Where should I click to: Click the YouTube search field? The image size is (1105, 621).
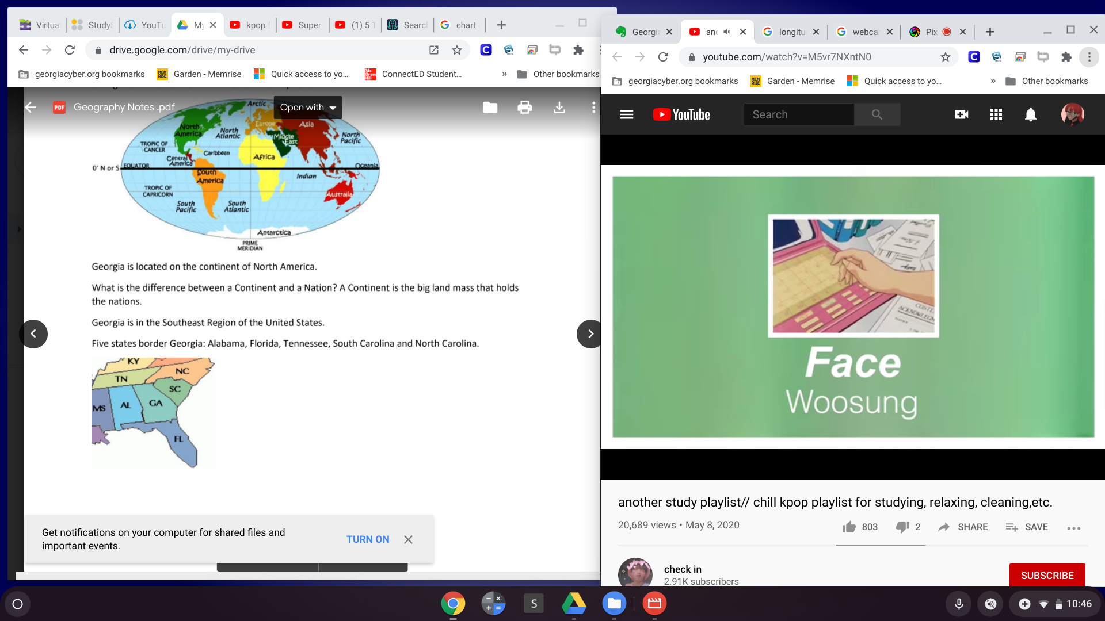click(799, 114)
